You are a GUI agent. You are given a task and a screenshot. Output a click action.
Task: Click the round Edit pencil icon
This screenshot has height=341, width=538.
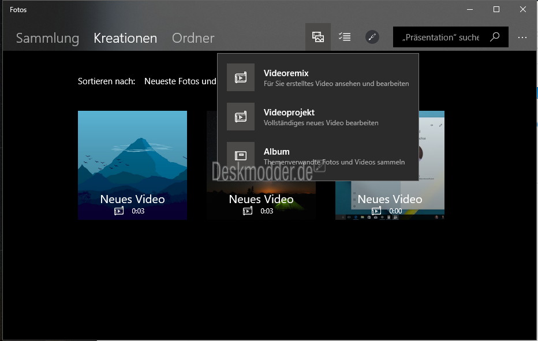tap(372, 37)
